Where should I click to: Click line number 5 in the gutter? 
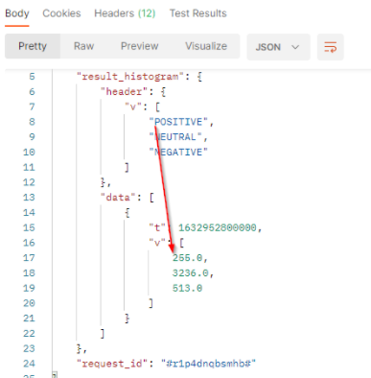click(x=32, y=77)
